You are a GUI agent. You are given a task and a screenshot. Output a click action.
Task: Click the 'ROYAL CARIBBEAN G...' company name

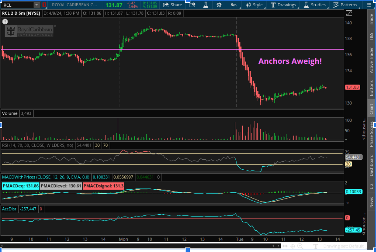coord(75,5)
